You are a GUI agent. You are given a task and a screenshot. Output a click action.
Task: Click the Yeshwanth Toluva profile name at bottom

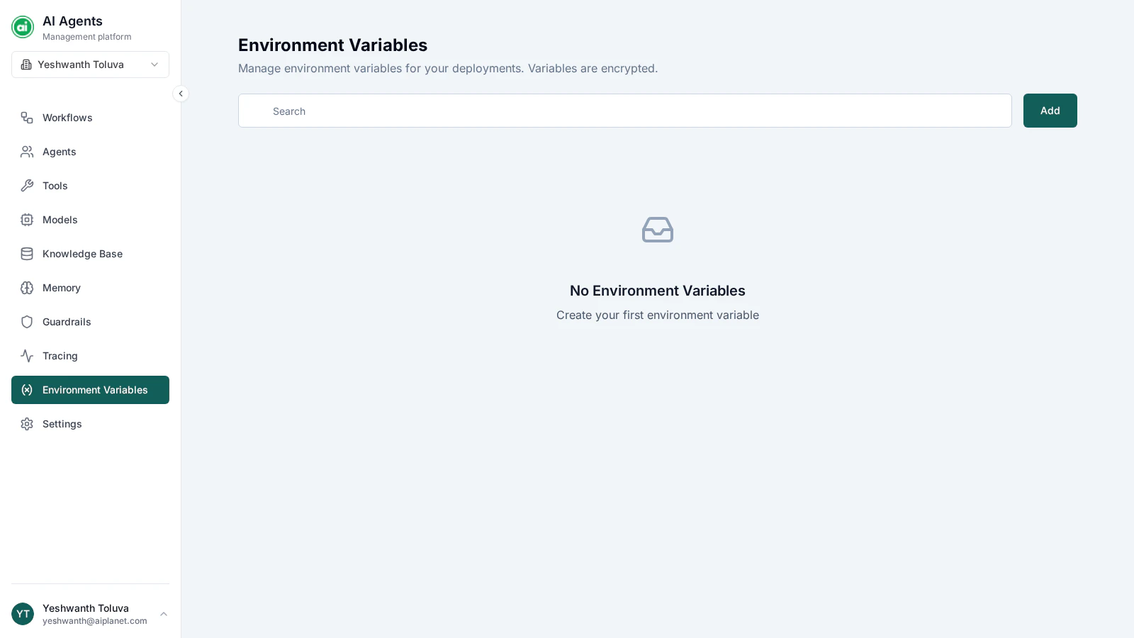86,608
